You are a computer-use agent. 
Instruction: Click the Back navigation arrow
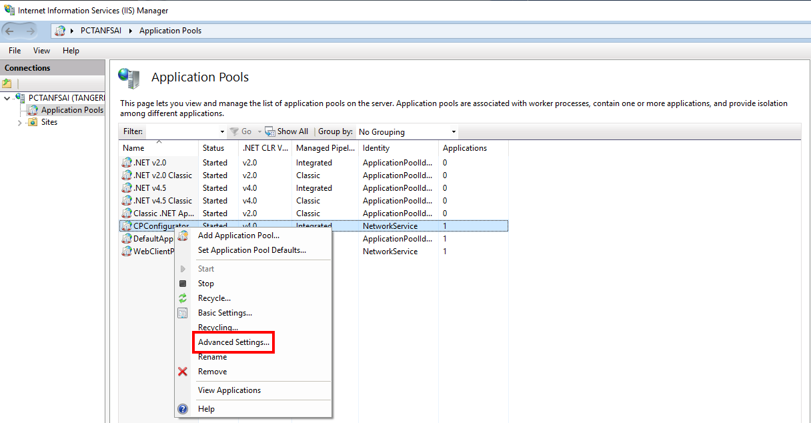point(11,31)
